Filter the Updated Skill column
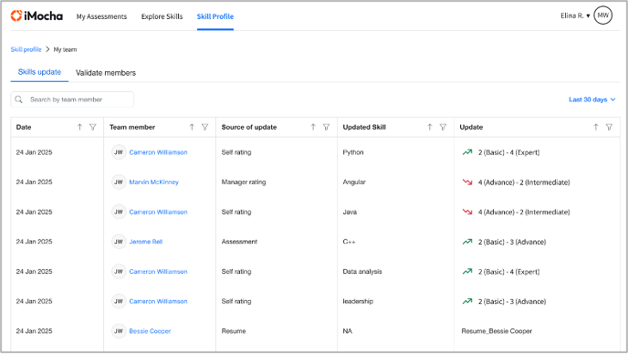628x354 pixels. (443, 127)
